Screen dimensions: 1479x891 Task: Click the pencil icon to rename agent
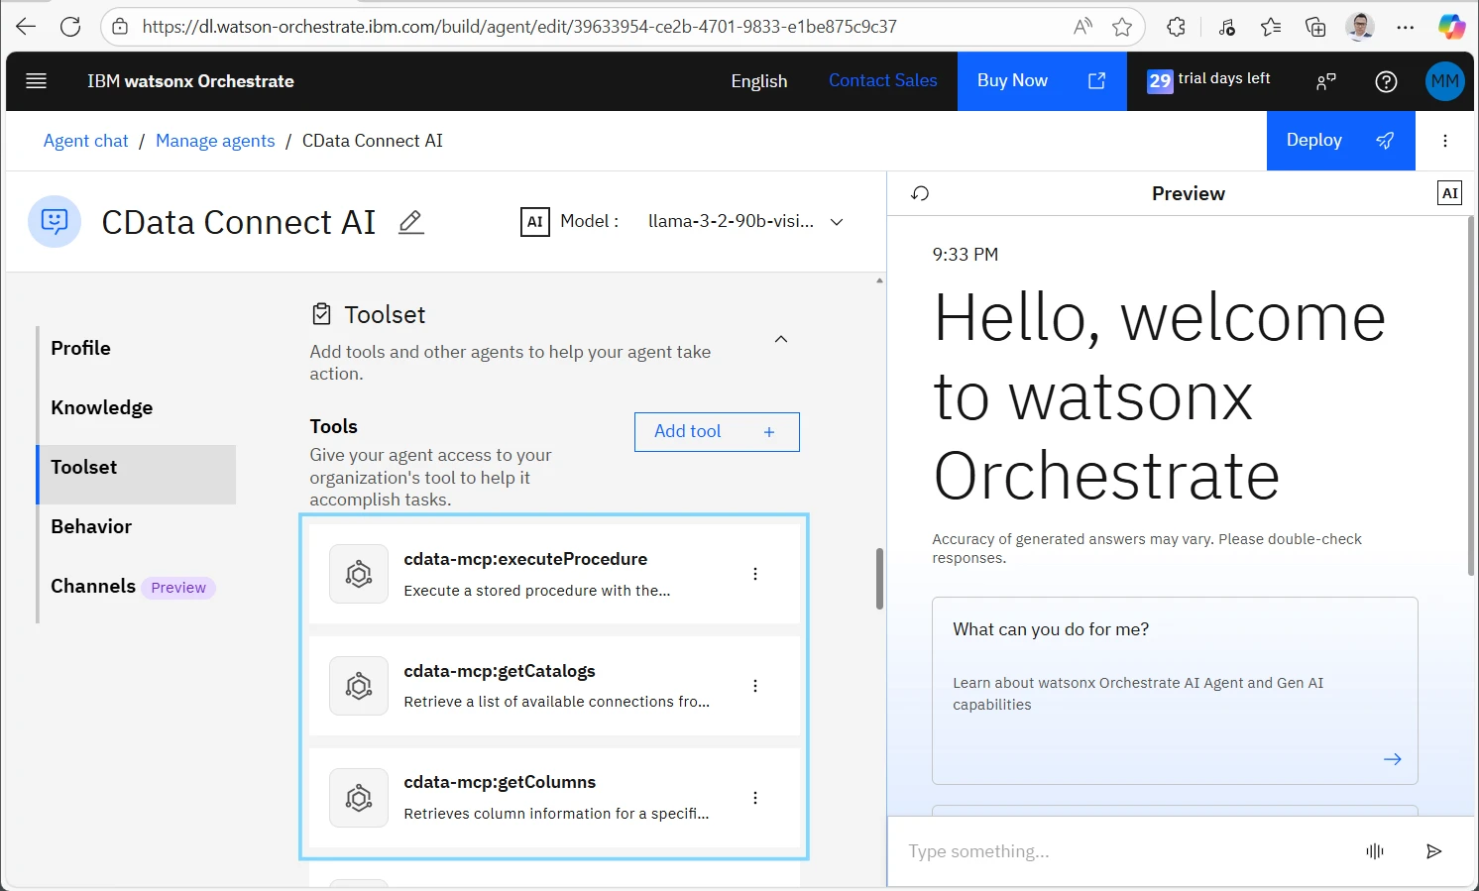[410, 222]
